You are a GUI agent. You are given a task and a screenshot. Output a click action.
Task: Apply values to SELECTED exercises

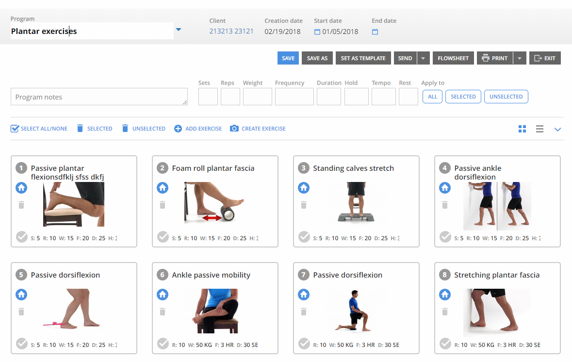coord(463,97)
